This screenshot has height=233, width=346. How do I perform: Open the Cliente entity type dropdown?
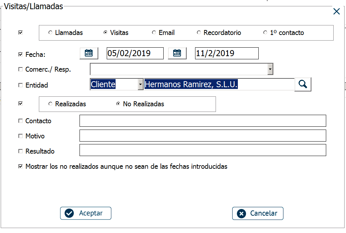coord(140,84)
